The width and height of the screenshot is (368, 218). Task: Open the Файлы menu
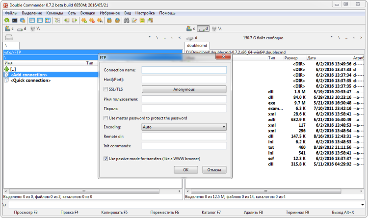[x=11, y=13]
